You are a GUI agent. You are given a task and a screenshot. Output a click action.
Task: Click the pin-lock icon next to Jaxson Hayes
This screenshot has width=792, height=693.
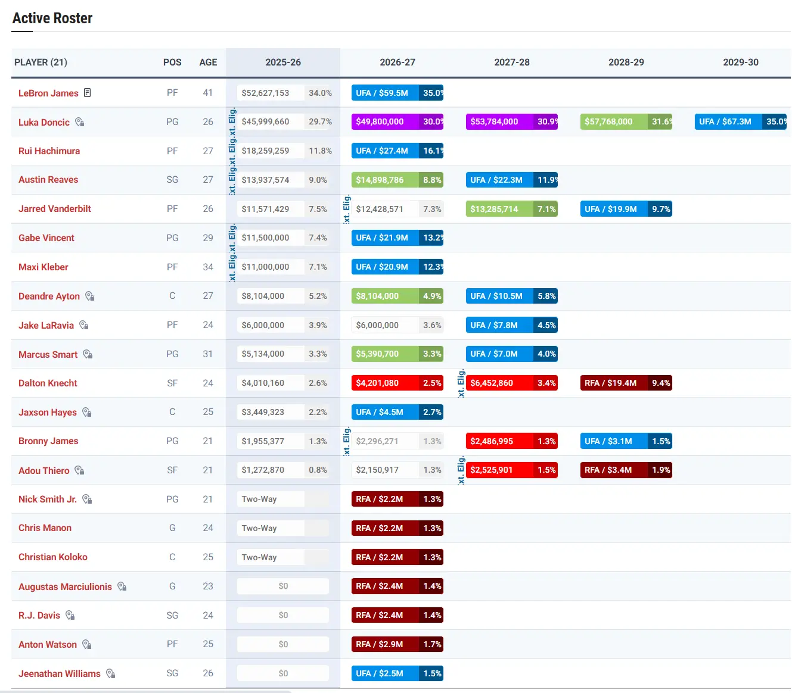tap(86, 412)
